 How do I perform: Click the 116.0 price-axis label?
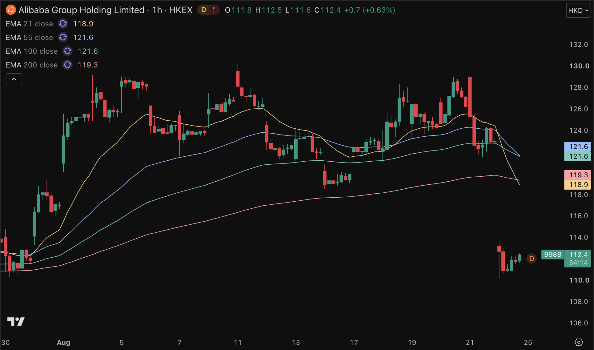pos(579,216)
